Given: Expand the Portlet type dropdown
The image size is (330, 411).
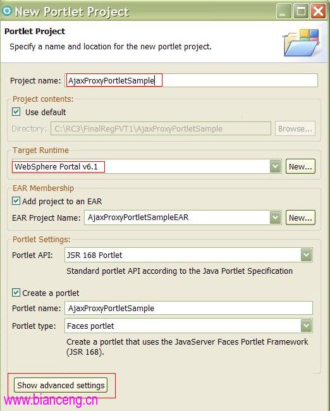Looking at the screenshot, I should pos(307,326).
